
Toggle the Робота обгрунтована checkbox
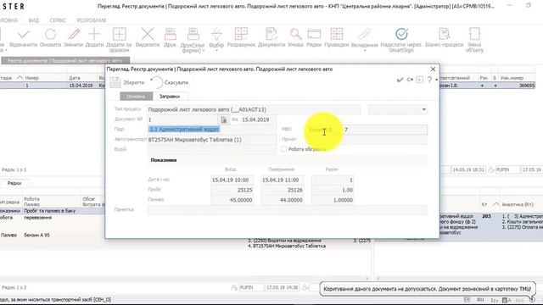click(x=284, y=149)
